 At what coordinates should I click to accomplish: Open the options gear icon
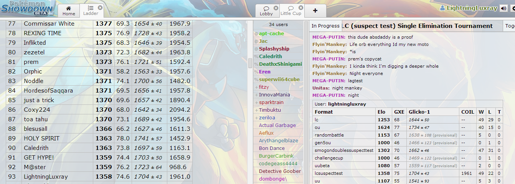click(x=512, y=8)
